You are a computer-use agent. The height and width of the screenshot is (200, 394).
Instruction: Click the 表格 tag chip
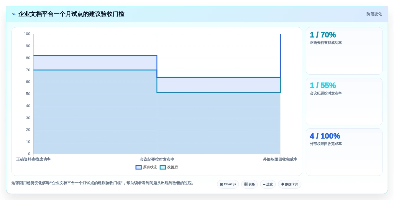pyautogui.click(x=249, y=184)
